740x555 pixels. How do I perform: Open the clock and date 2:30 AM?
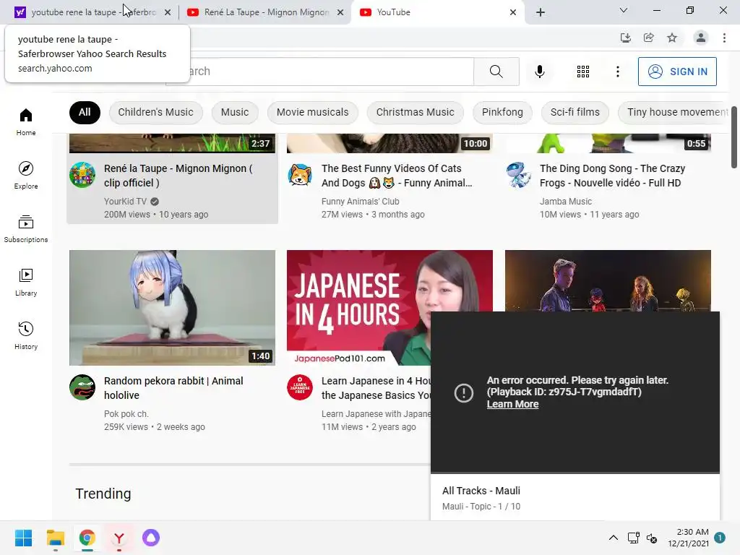688,538
